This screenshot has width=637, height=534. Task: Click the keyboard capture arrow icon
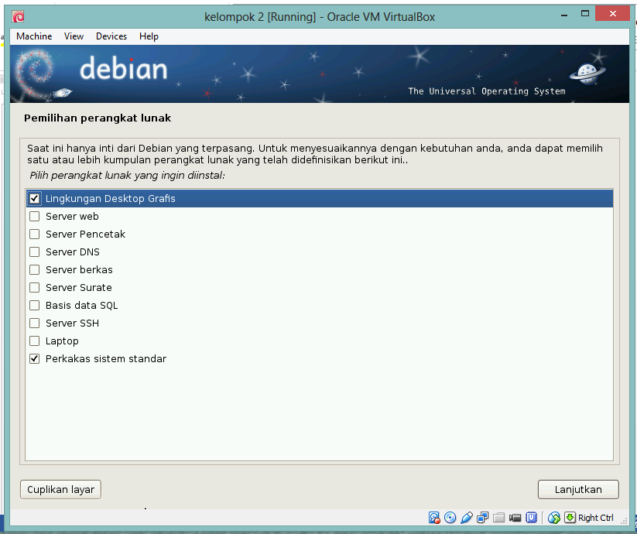pos(572,517)
